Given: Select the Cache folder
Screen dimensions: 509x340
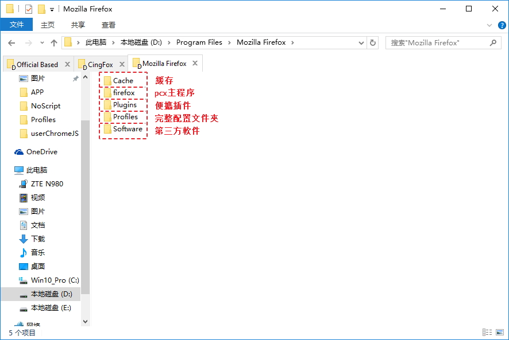Looking at the screenshot, I should tap(119, 81).
